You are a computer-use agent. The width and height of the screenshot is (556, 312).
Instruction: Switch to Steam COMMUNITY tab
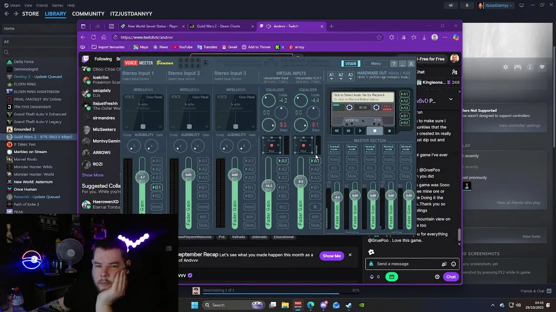click(88, 14)
